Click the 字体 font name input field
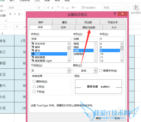This screenshot has height=122, width=141. click(x=51, y=39)
